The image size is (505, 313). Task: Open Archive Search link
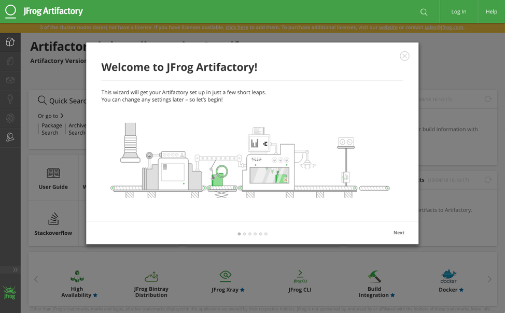77,129
